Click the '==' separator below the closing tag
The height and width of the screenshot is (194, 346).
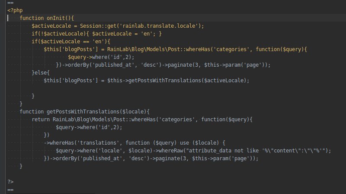click(x=10, y=190)
